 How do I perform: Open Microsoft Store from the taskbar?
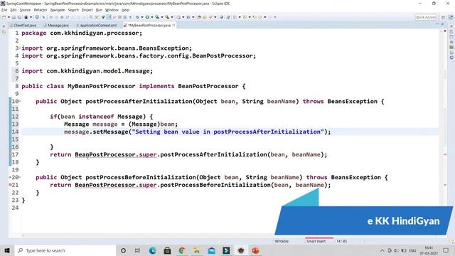pyautogui.click(x=167, y=250)
